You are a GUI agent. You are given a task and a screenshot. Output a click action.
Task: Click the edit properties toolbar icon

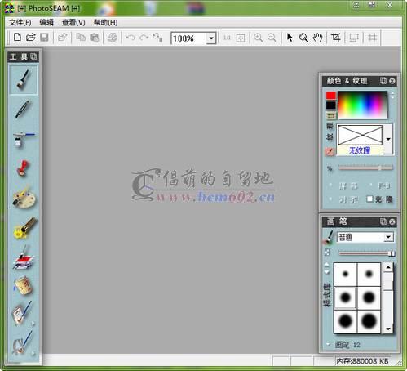pyautogui.click(x=63, y=37)
